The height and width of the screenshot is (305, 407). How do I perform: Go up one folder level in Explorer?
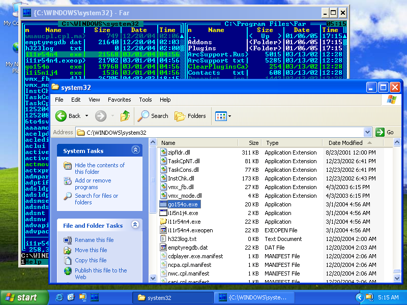[x=125, y=116]
